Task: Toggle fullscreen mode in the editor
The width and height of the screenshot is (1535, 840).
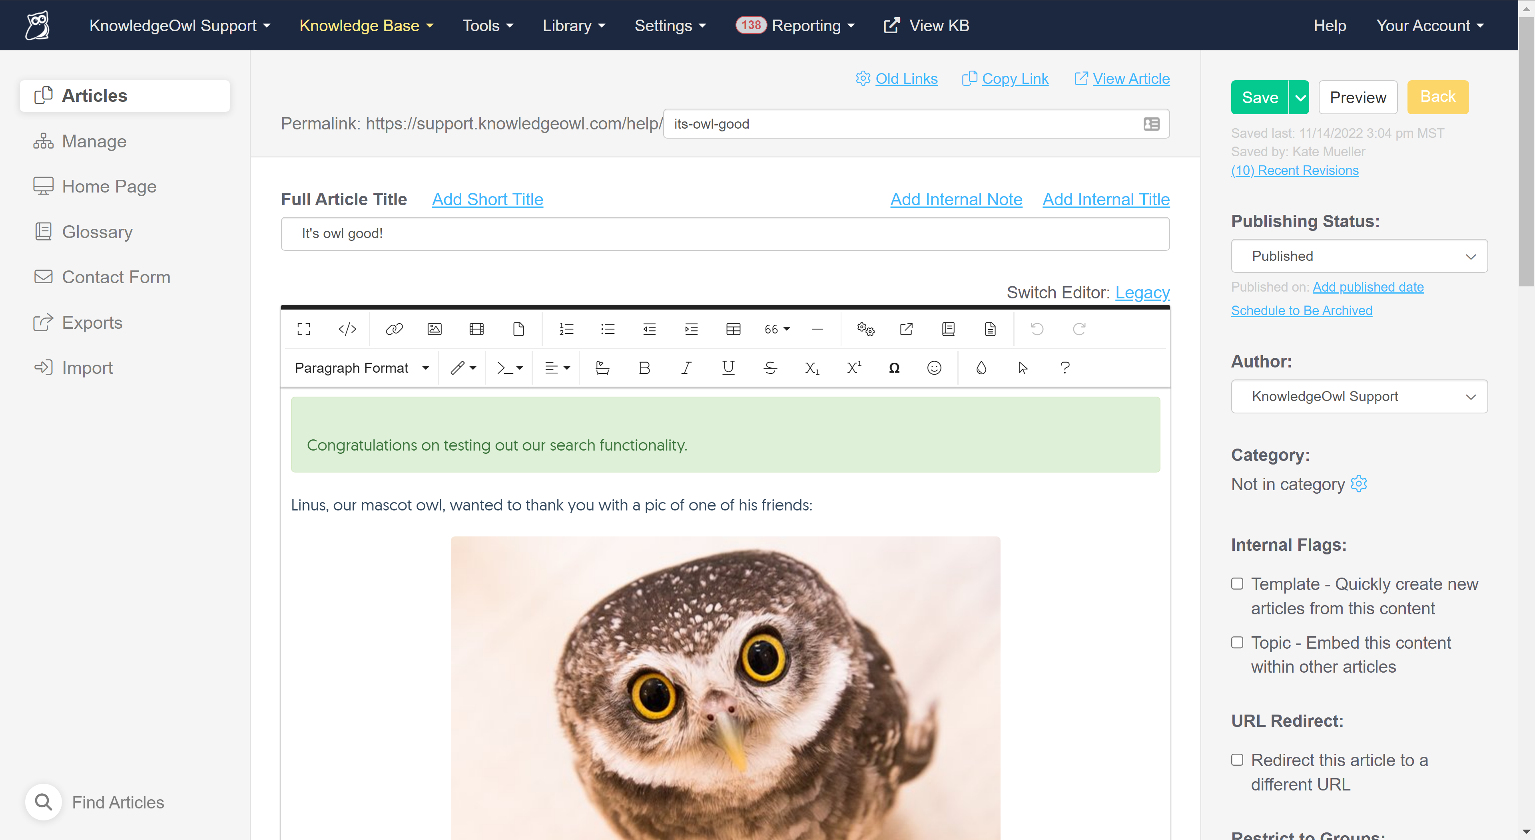Action: coord(303,329)
